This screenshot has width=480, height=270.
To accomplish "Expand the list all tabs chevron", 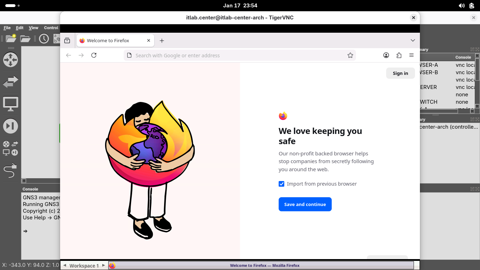I will (413, 40).
